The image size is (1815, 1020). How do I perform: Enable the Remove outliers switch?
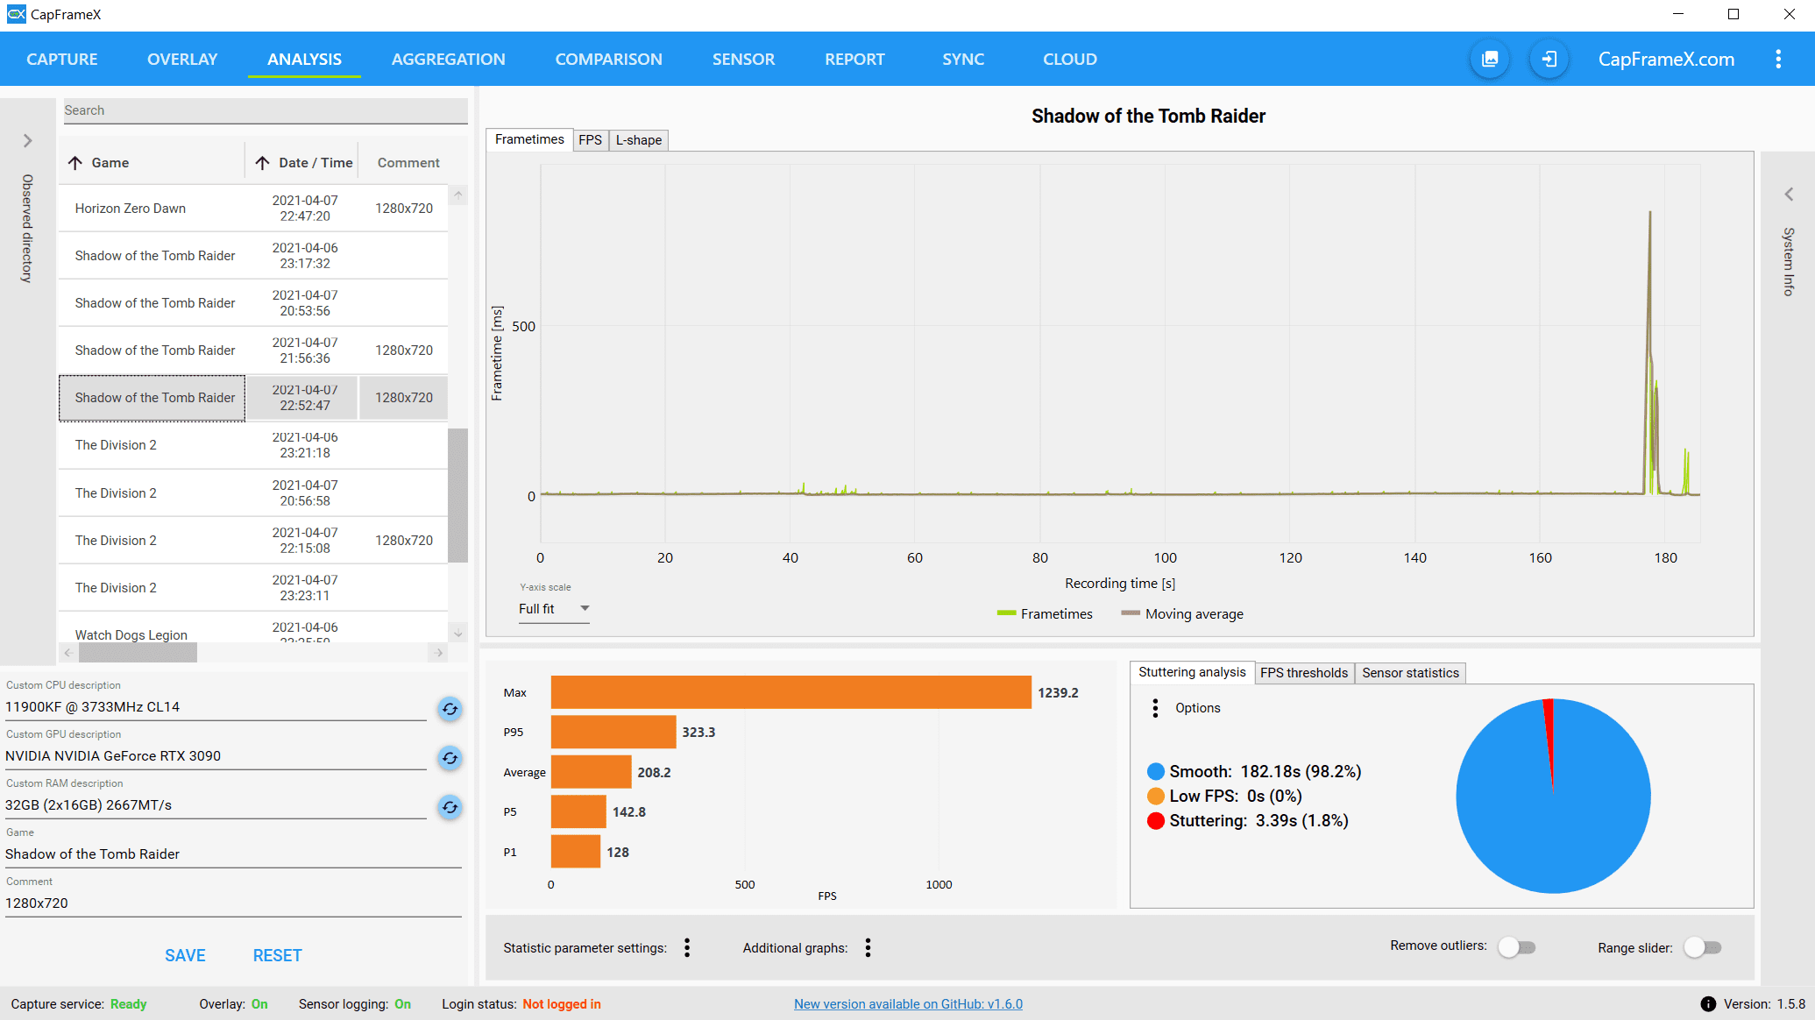[x=1516, y=947]
